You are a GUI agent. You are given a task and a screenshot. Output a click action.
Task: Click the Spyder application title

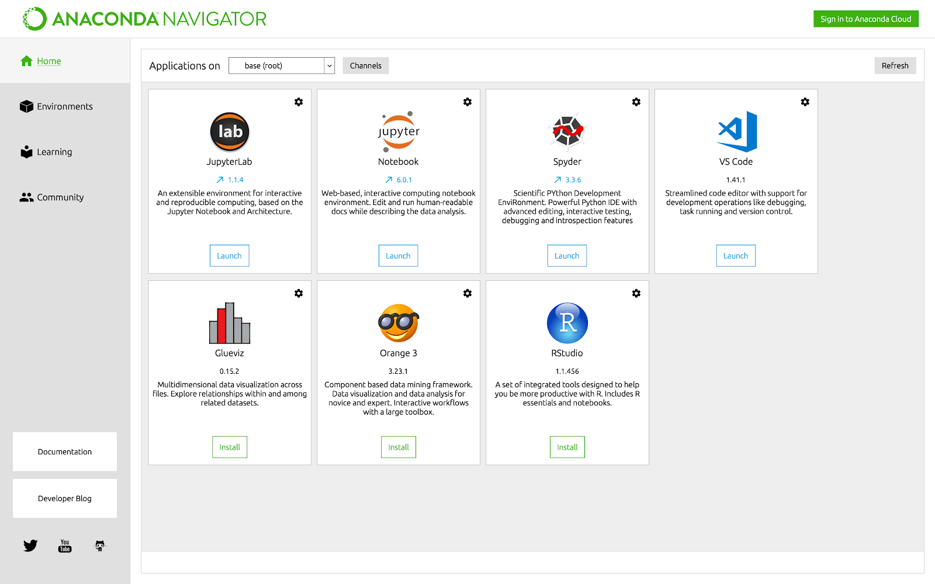coord(567,162)
